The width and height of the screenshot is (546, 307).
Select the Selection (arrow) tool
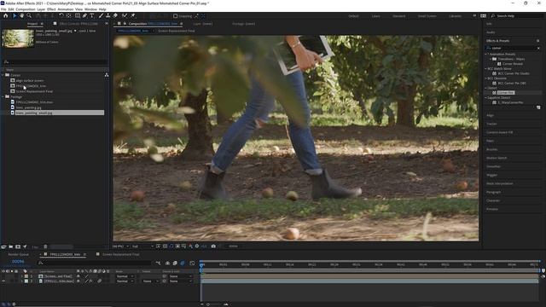[15, 15]
